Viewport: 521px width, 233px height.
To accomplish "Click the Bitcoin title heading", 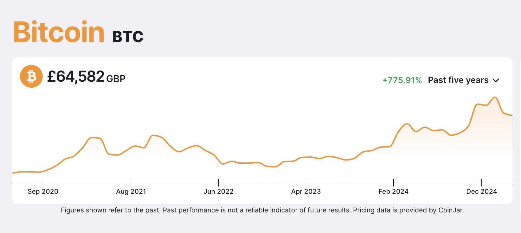I will pyautogui.click(x=59, y=32).
